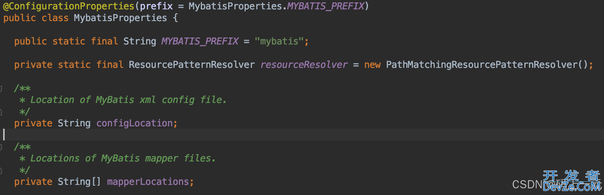604x195 pixels.
Task: Click the new keyword before PathMatchingResourcePatternResolver
Action: [x=372, y=65]
